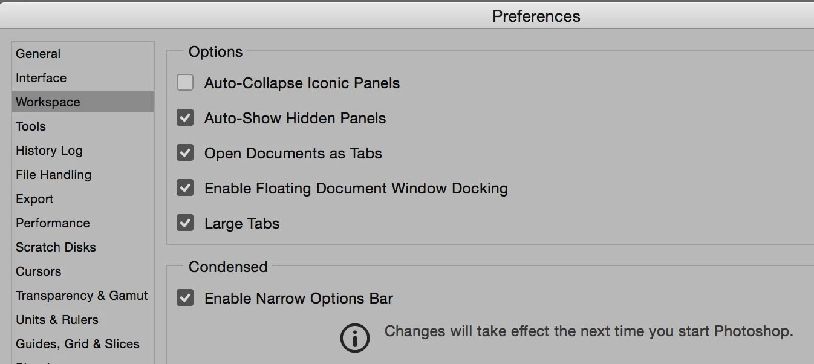The image size is (814, 364).
Task: Select the highlighted Workspace category
Action: click(x=48, y=102)
